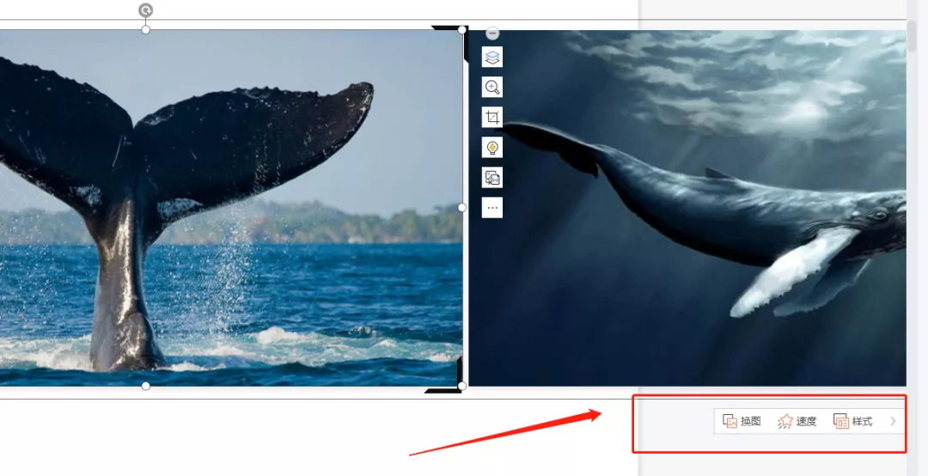
Task: Click the picture convert-to-document icon
Action: coord(492,177)
